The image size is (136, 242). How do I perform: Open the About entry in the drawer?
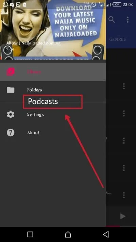tap(53, 133)
